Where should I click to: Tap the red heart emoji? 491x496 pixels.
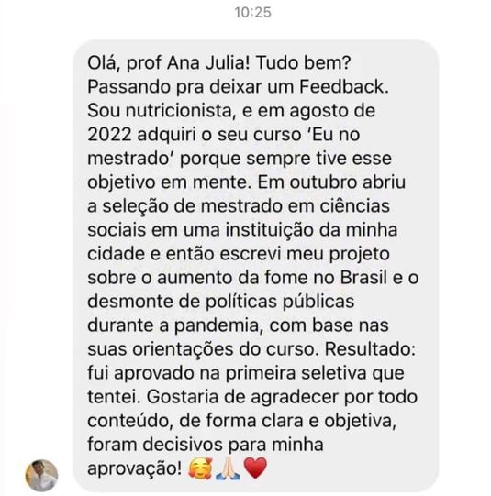pyautogui.click(x=256, y=468)
